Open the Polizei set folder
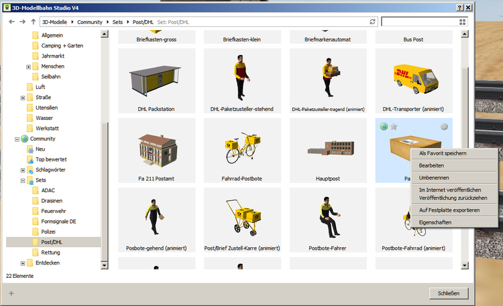 pyautogui.click(x=48, y=232)
